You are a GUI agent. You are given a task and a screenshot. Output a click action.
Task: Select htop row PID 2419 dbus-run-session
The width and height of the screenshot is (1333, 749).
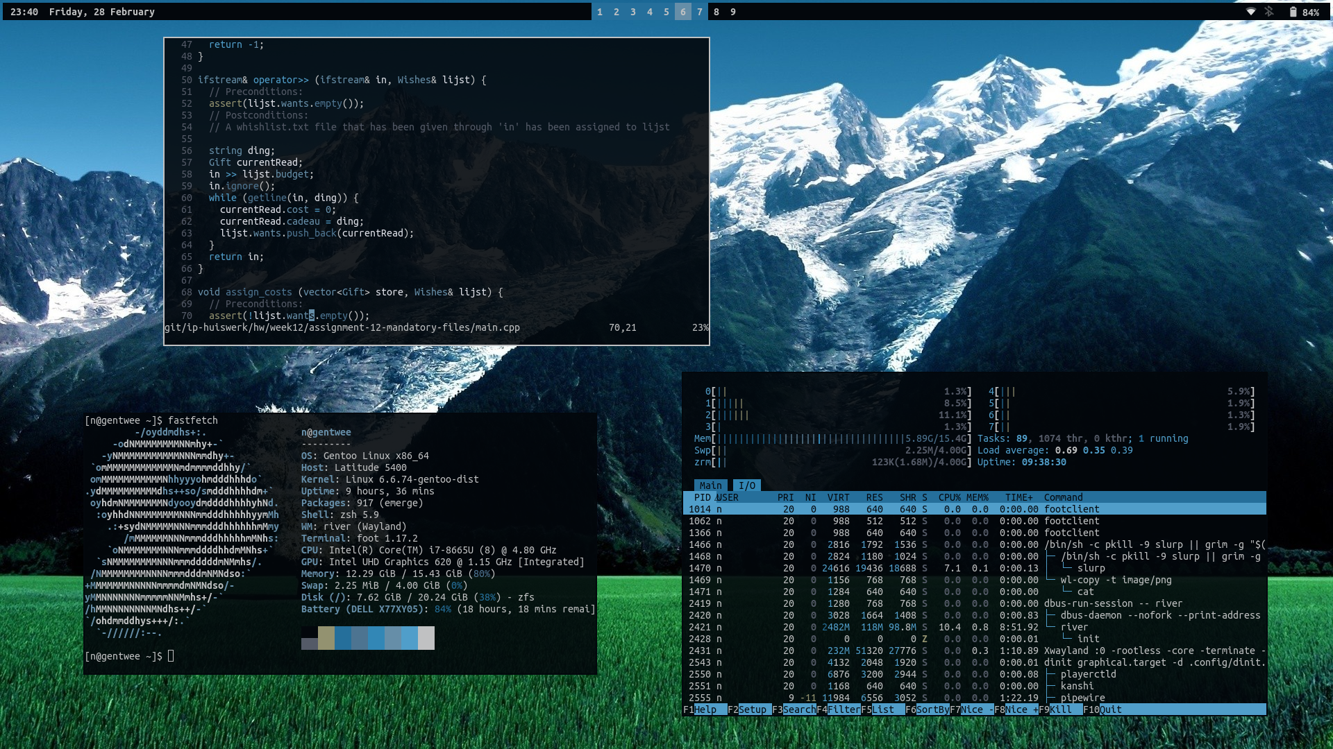click(975, 603)
